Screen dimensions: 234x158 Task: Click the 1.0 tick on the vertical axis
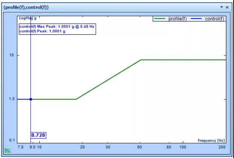[x=12, y=99]
